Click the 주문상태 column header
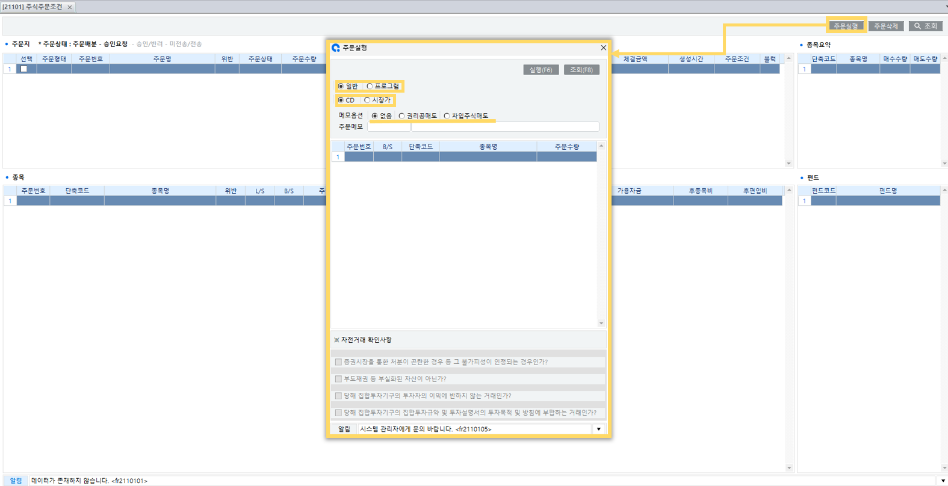This screenshot has height=486, width=948. point(261,59)
